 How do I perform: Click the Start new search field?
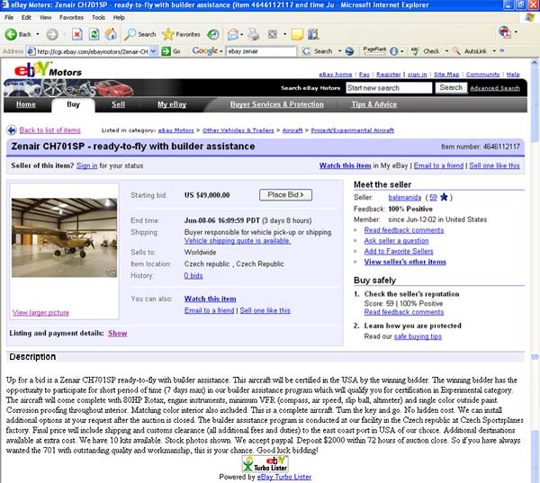pyautogui.click(x=389, y=88)
